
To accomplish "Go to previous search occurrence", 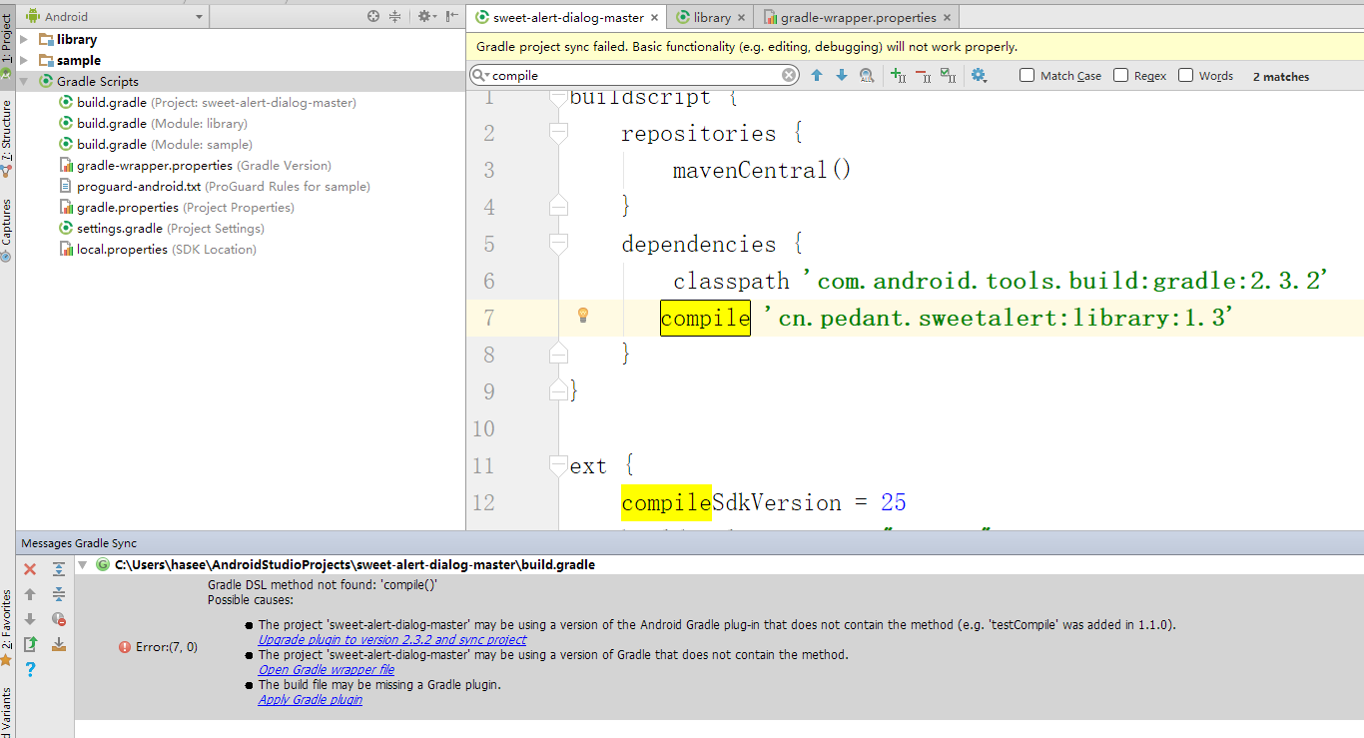I will (817, 75).
